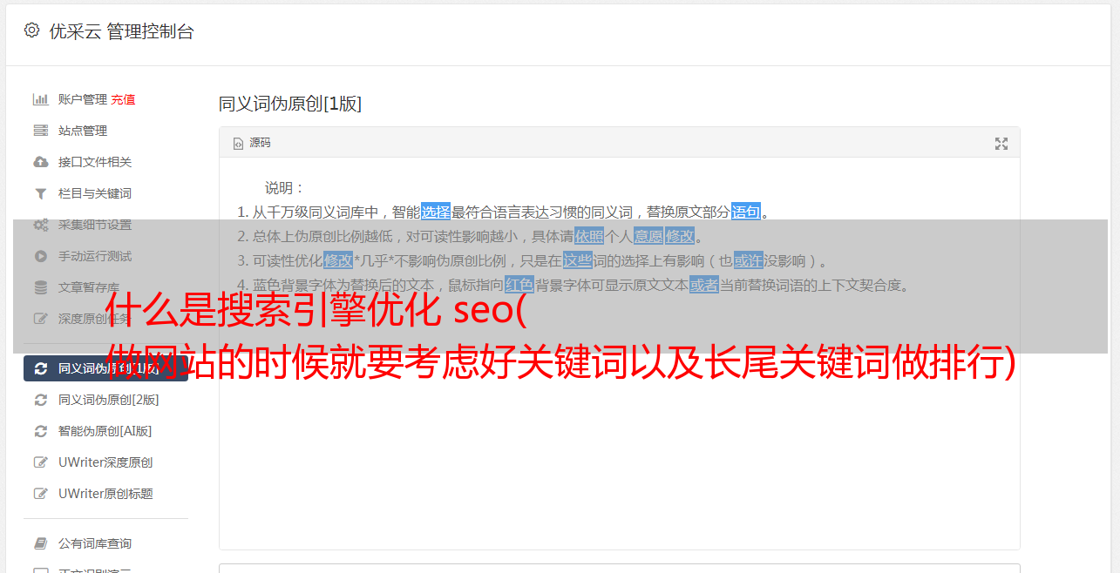Click the 公有词库查询 book icon

41,543
